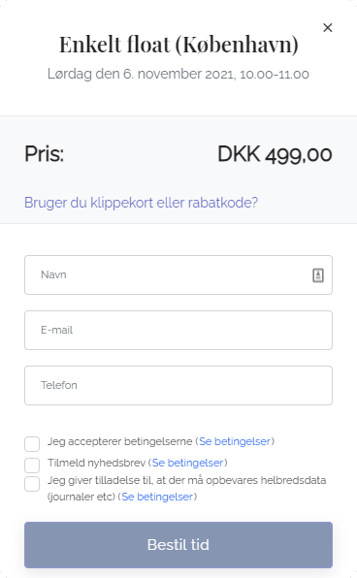Focus the Navn input field
Viewport: 357px width, 578px height.
coord(178,275)
